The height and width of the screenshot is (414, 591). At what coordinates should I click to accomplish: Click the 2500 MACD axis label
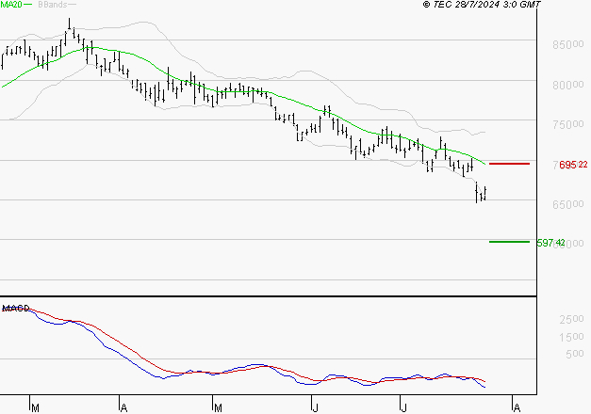[571, 319]
